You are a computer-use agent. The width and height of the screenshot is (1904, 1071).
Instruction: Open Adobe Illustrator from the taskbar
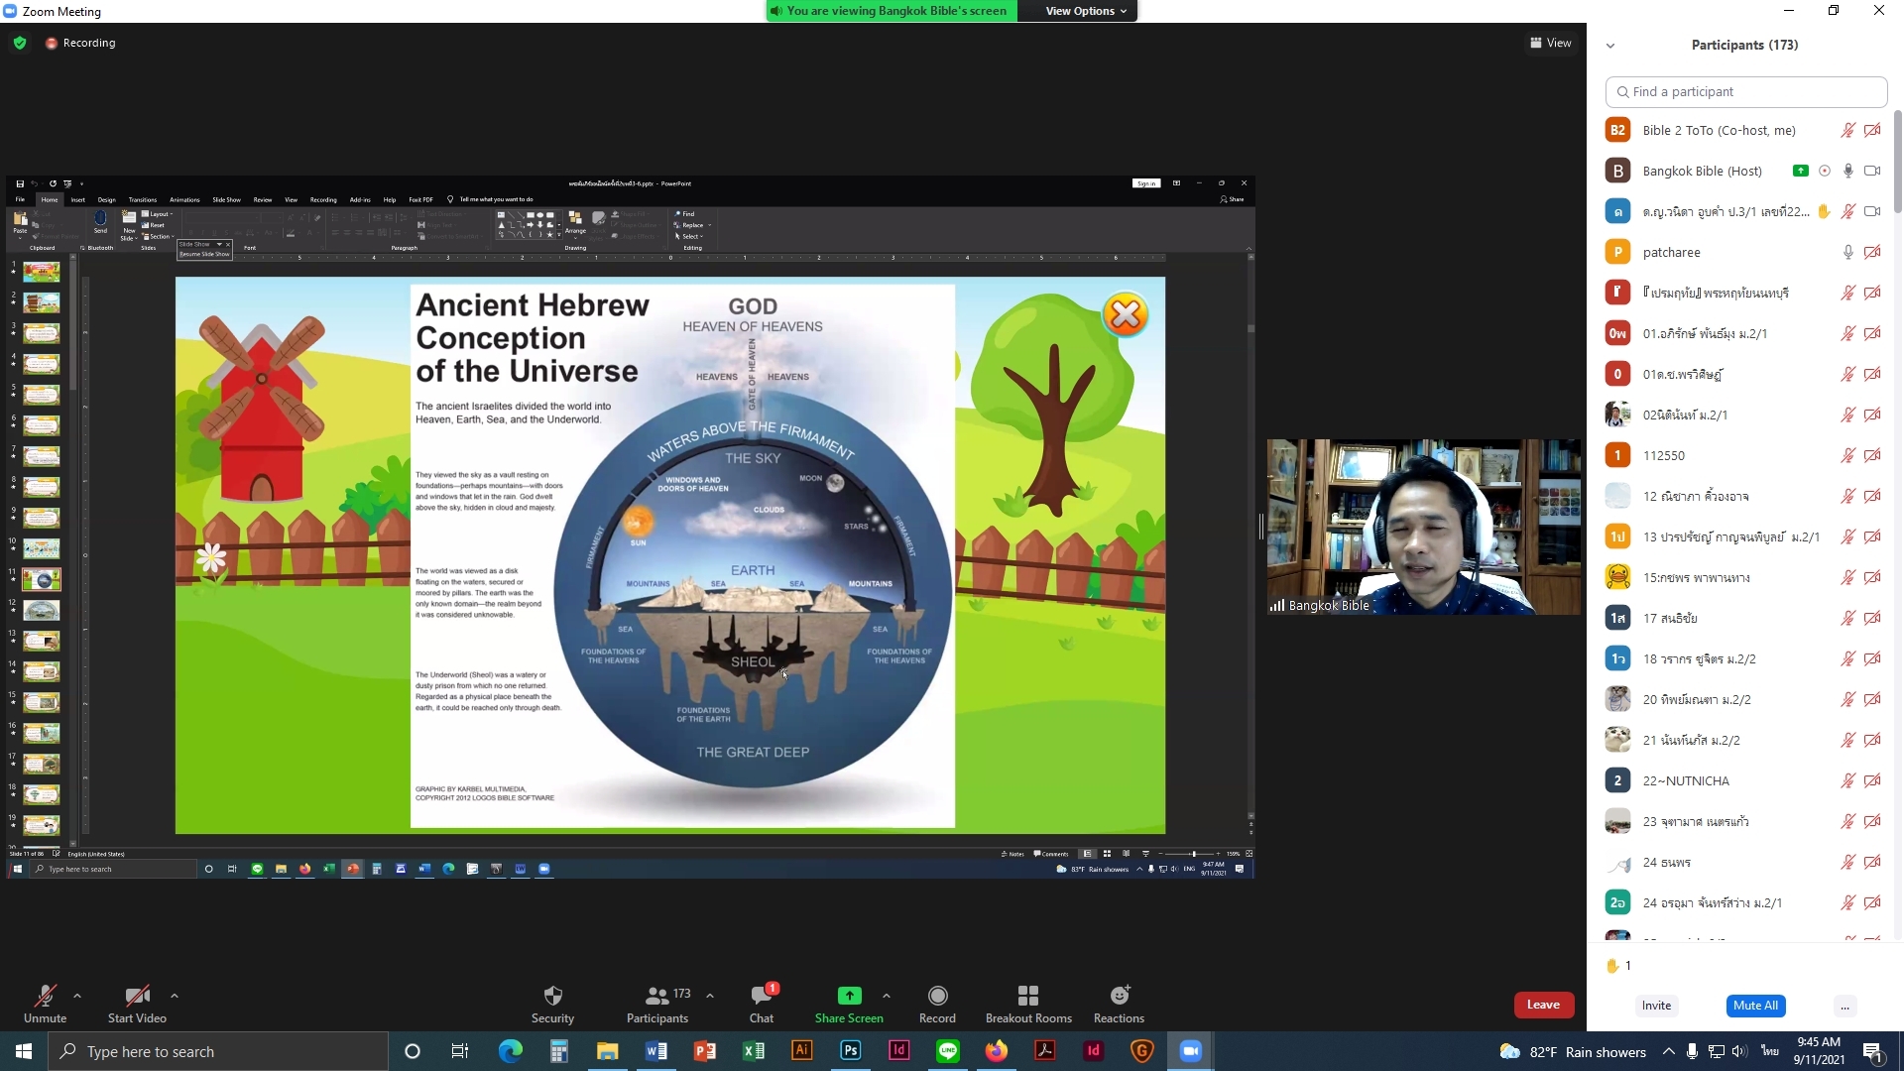point(801,1051)
